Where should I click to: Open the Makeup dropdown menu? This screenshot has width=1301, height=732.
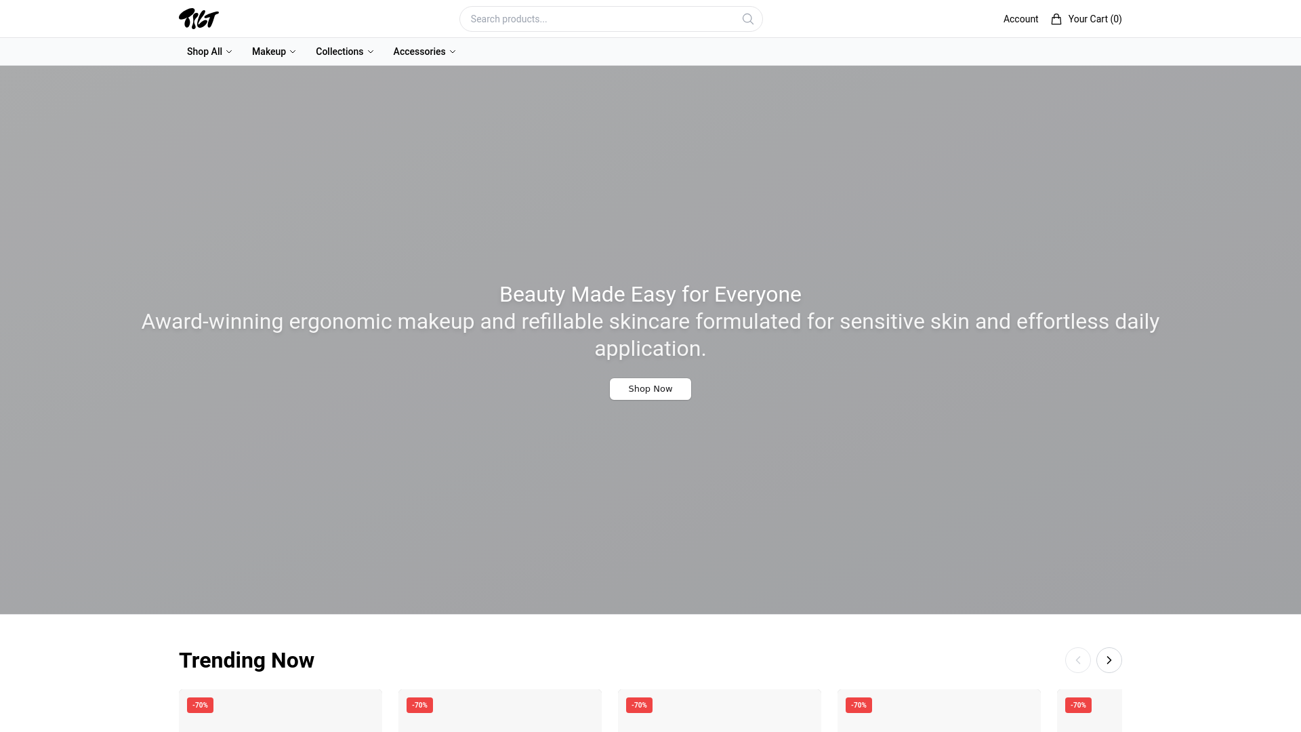click(x=274, y=52)
